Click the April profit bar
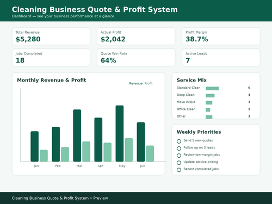Viewport: 272px width, 204px height. (x=108, y=152)
